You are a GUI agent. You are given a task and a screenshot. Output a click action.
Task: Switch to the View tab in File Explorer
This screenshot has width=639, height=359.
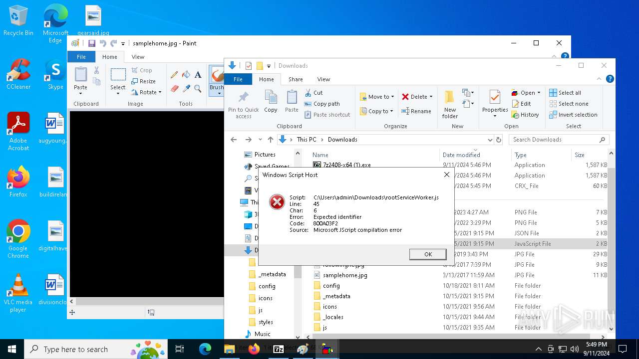[x=323, y=79]
